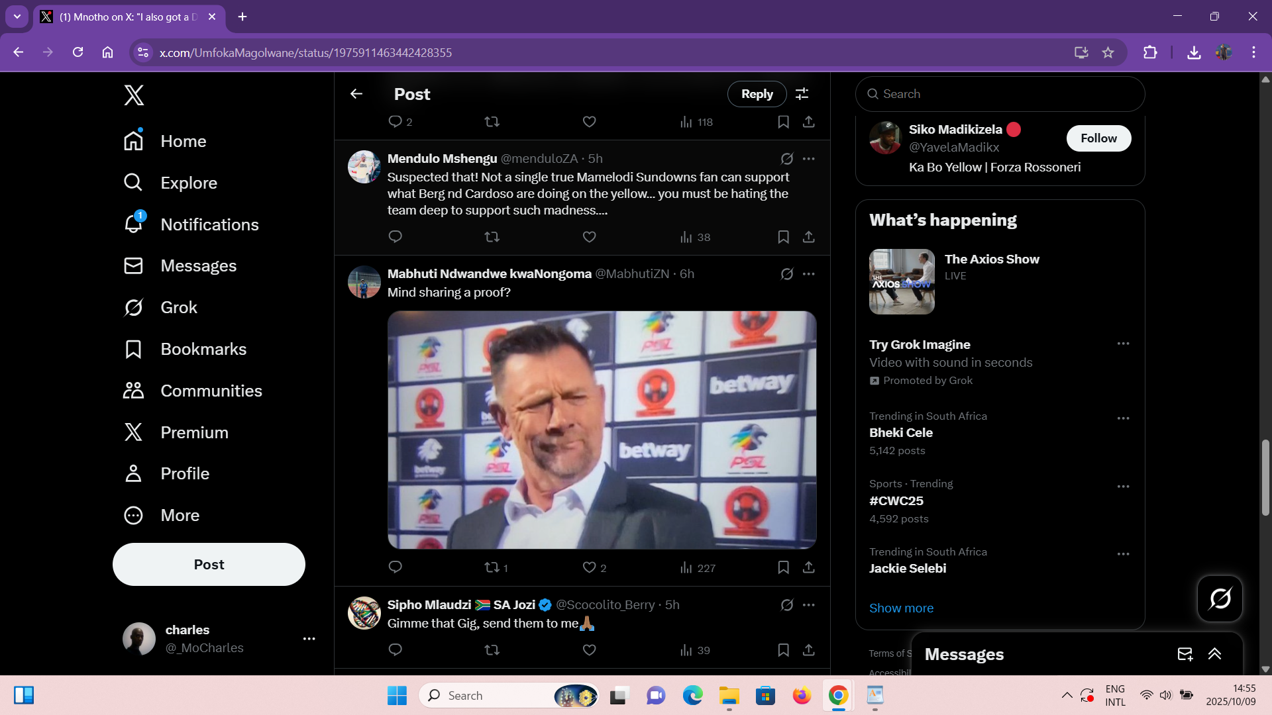Open account menu next to charles
Viewport: 1272px width, 715px height.
pos(309,639)
